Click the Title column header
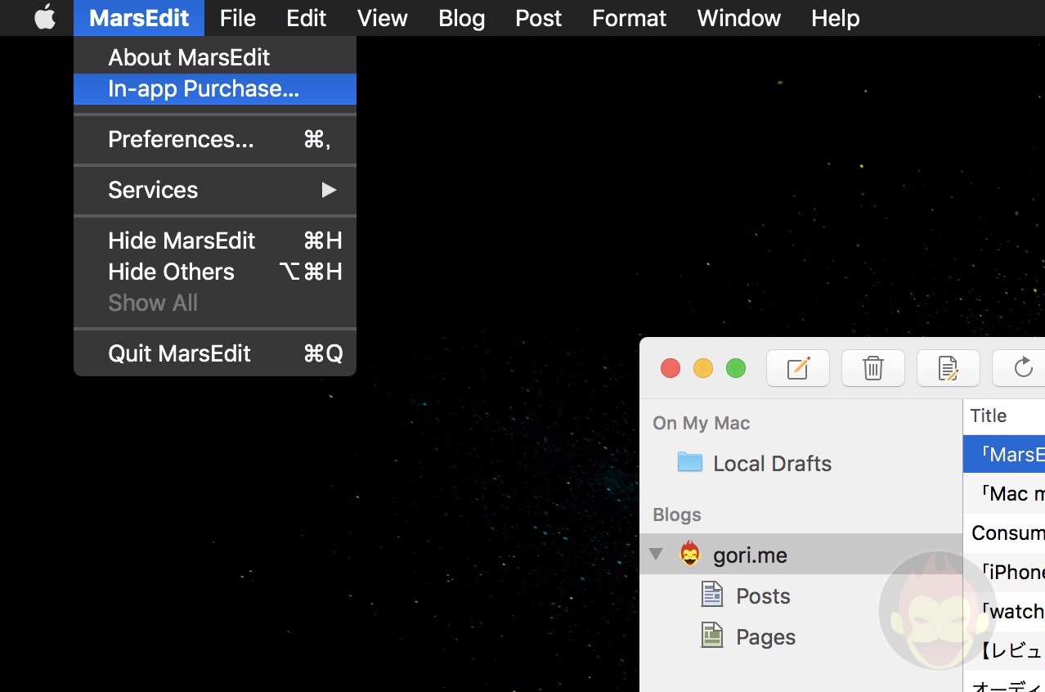Viewport: 1045px width, 692px height. [989, 416]
